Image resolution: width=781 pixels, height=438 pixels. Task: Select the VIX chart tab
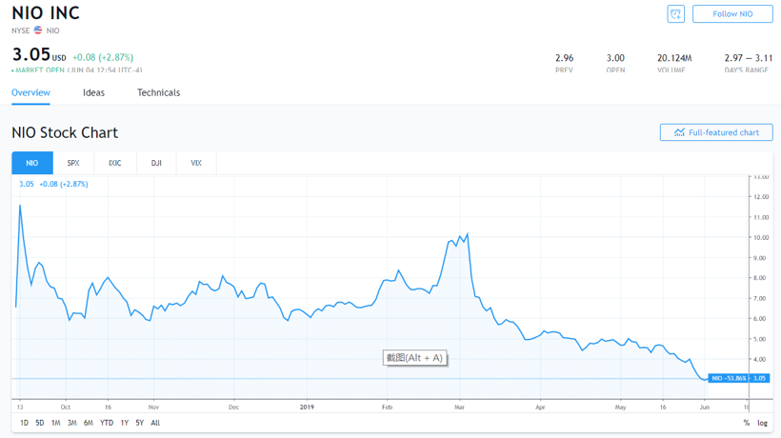pos(196,163)
